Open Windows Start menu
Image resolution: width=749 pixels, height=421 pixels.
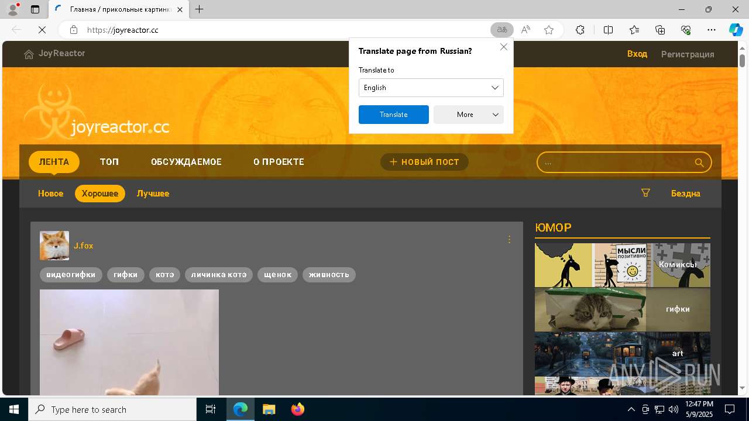pyautogui.click(x=14, y=409)
